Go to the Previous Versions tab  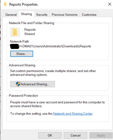click(x=64, y=15)
